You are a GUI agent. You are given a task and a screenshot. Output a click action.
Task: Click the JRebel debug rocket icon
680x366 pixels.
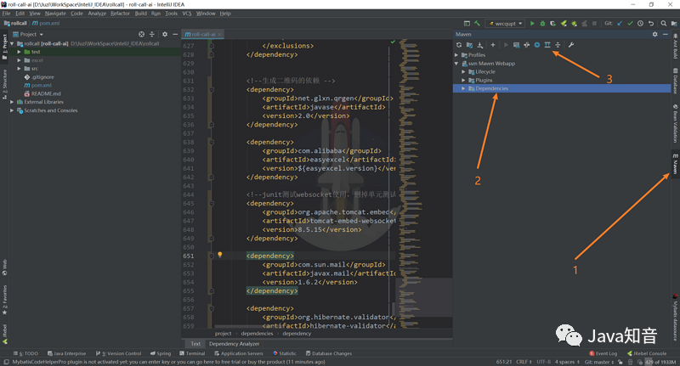pos(575,24)
